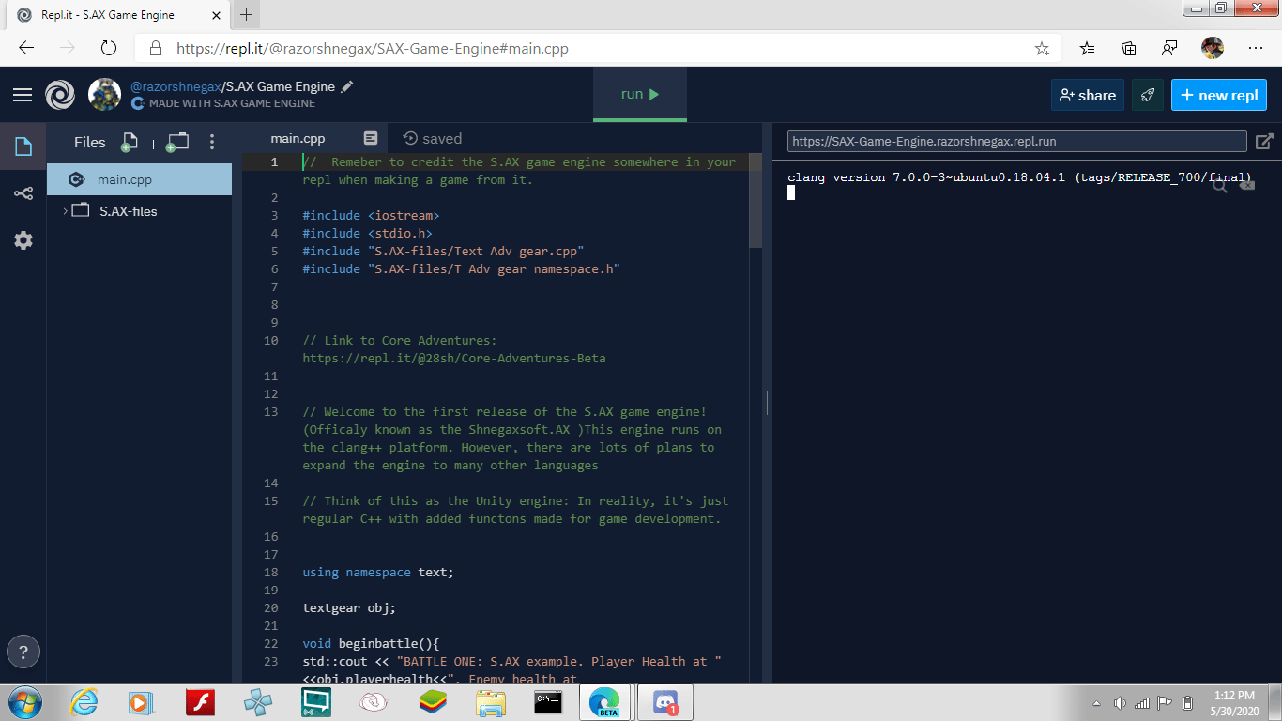Select the S.AX-files folder row

tap(139, 211)
